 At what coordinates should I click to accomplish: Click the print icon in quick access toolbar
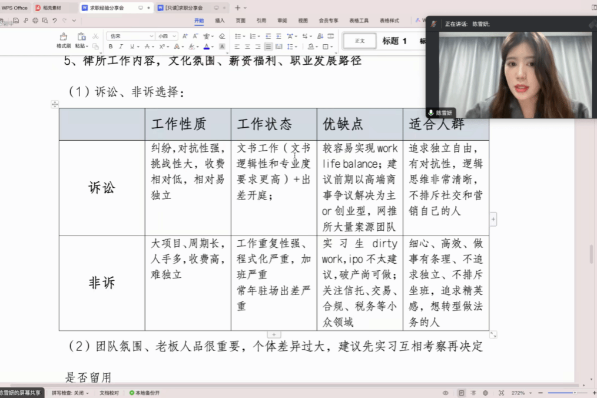pyautogui.click(x=35, y=21)
